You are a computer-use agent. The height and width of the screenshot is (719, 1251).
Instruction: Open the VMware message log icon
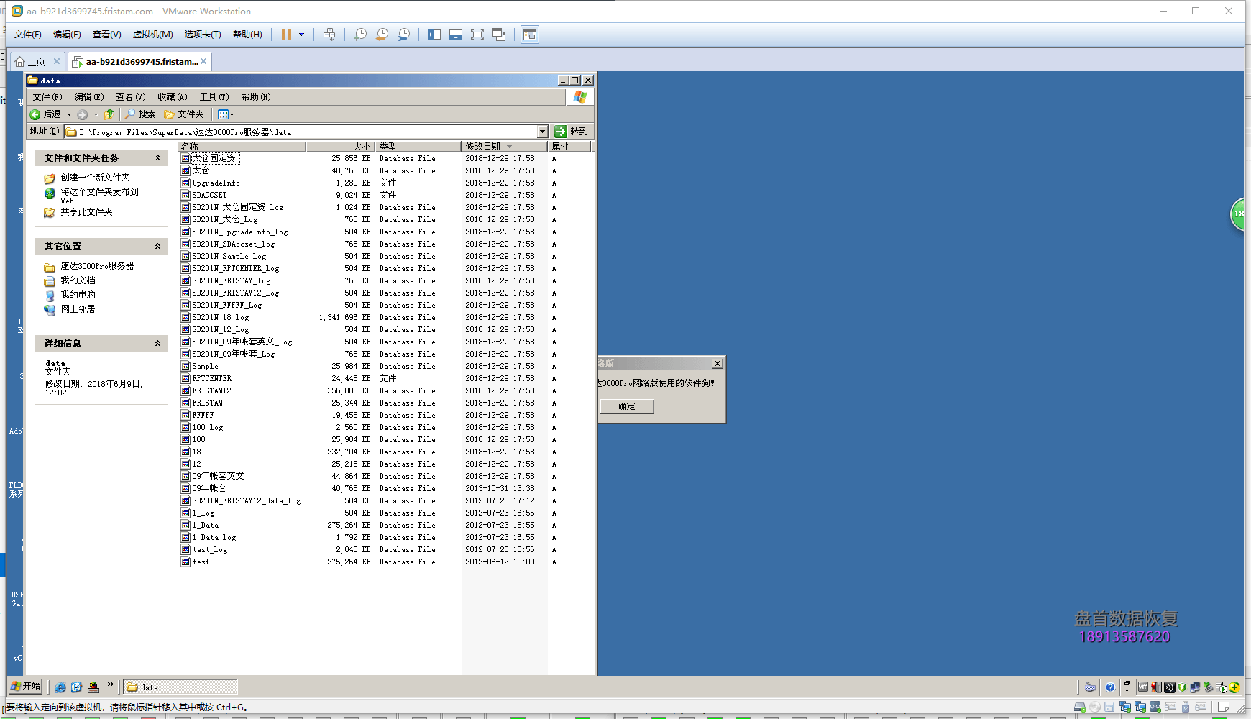(x=1224, y=707)
